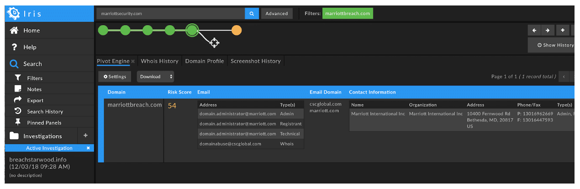Click the Admin domain.administrator@marriott.com email
580x189 pixels.
click(237, 114)
